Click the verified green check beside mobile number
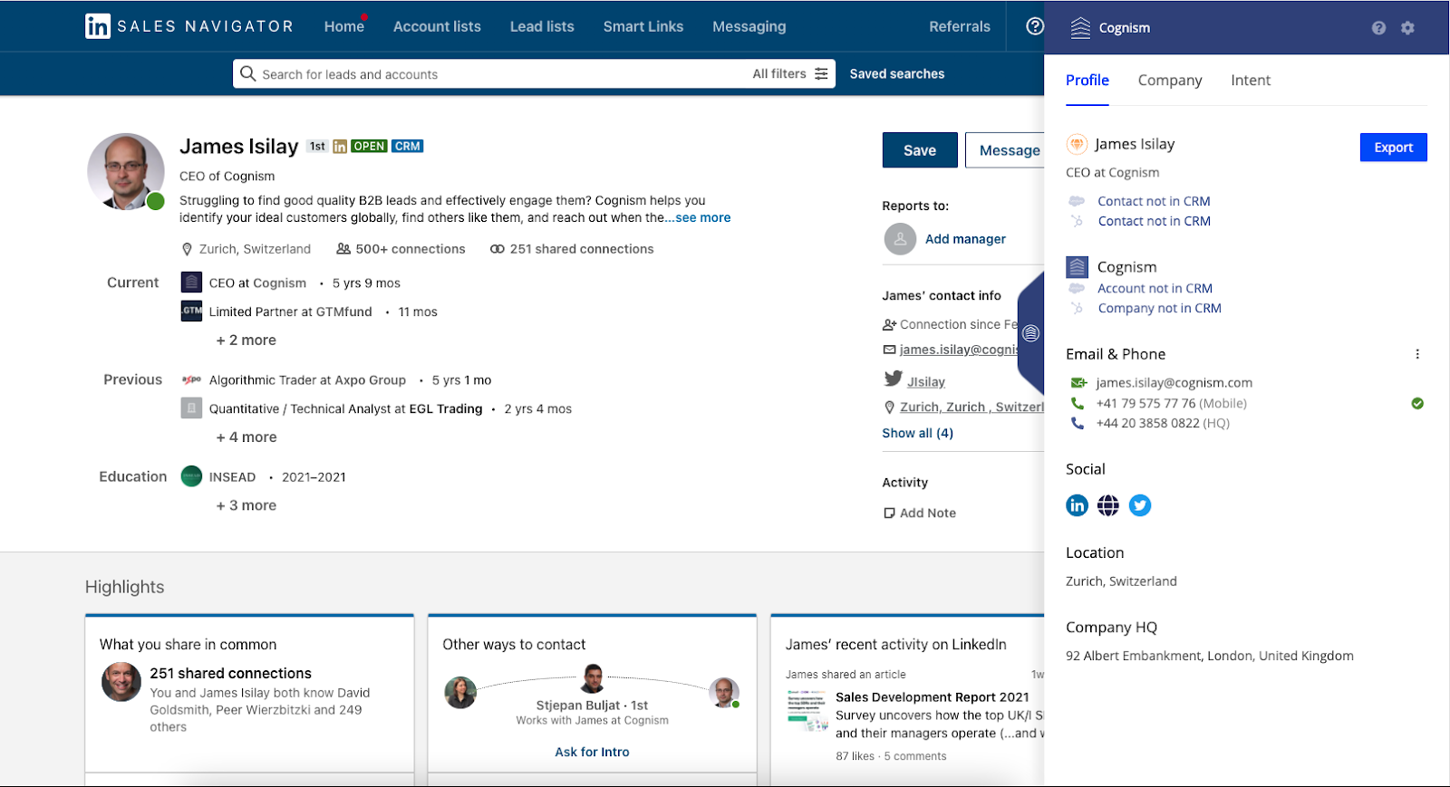This screenshot has width=1450, height=787. (1417, 403)
